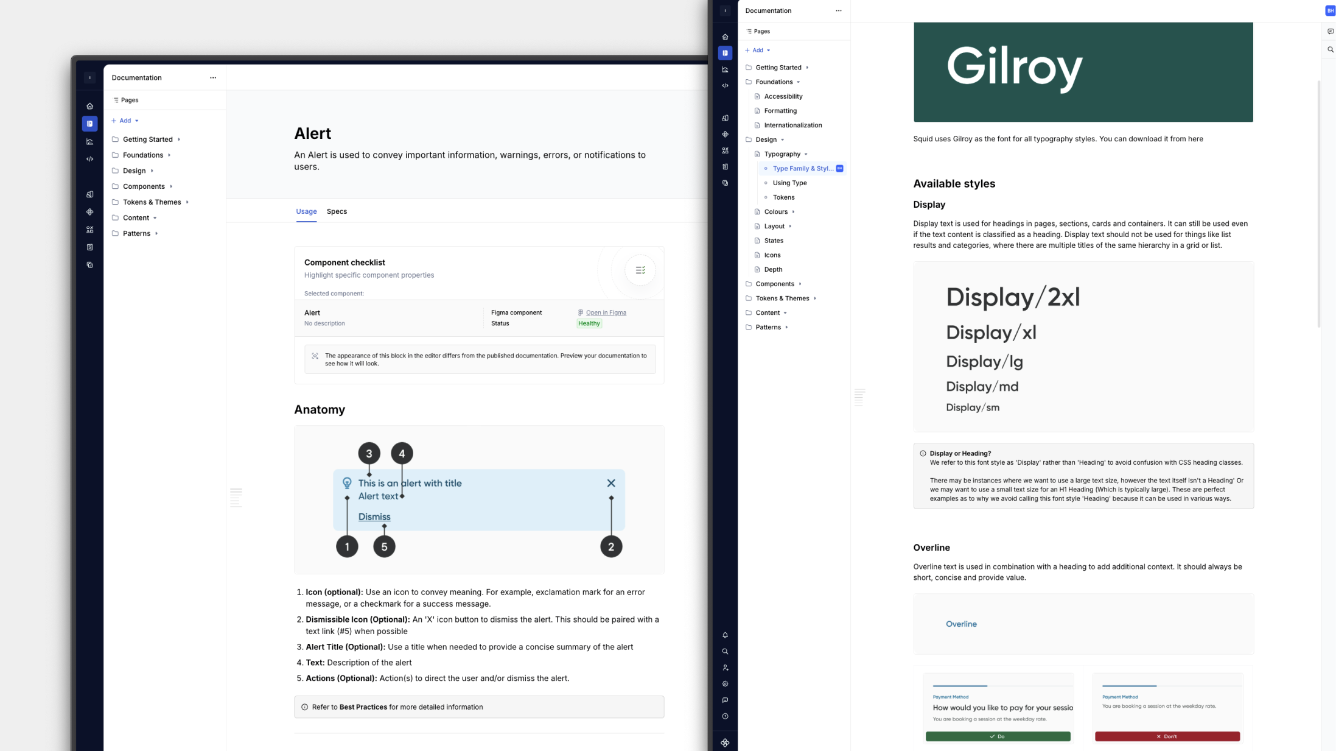Switch to the Specs tab

pos(337,211)
